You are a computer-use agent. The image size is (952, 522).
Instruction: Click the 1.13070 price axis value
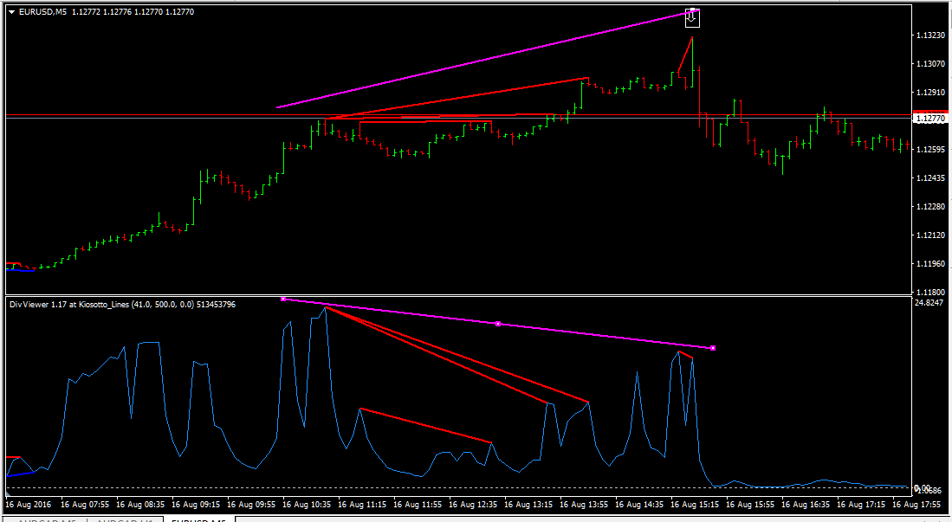[x=930, y=64]
